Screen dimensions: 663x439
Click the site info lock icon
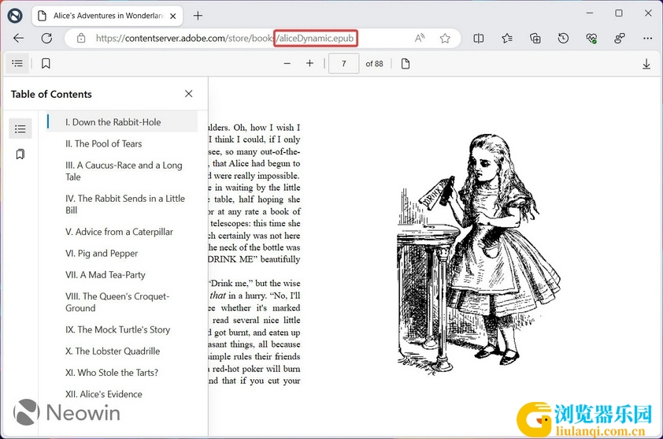pyautogui.click(x=81, y=39)
